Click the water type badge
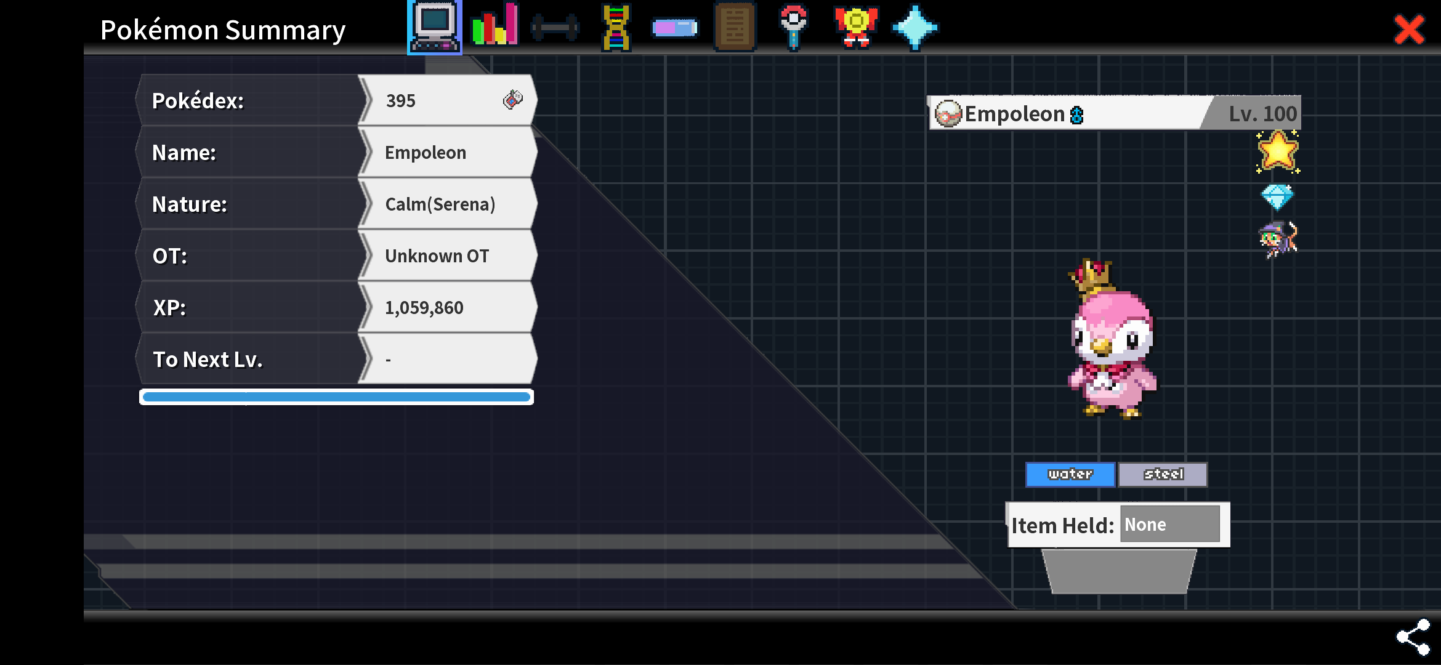 [x=1070, y=474]
